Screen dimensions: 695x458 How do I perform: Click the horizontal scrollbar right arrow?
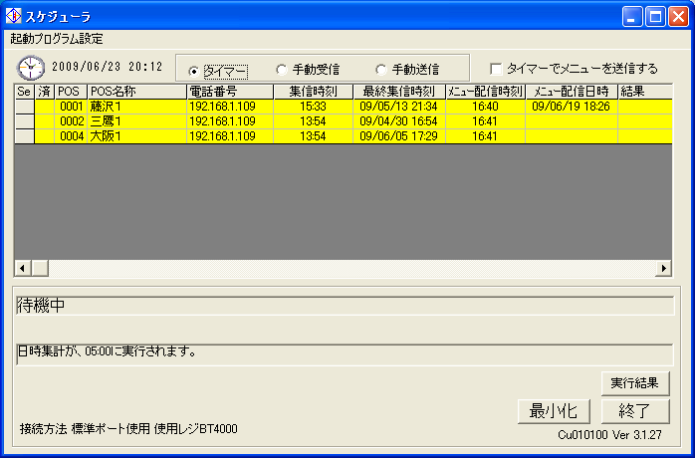pyautogui.click(x=664, y=269)
